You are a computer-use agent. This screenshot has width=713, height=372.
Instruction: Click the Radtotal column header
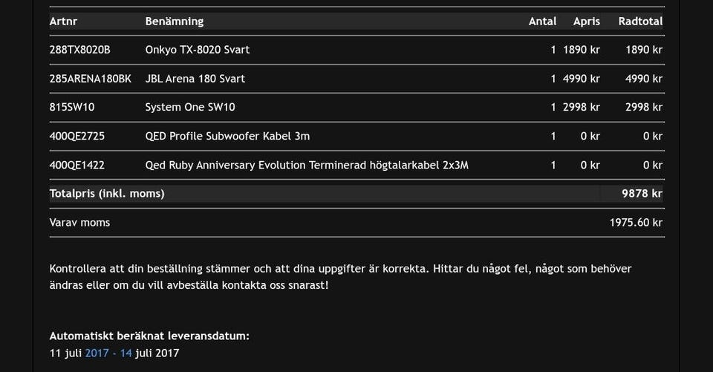640,22
